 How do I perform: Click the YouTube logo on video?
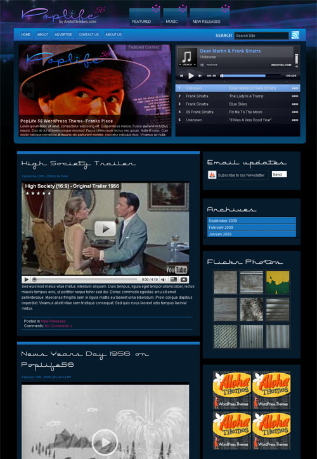[177, 270]
